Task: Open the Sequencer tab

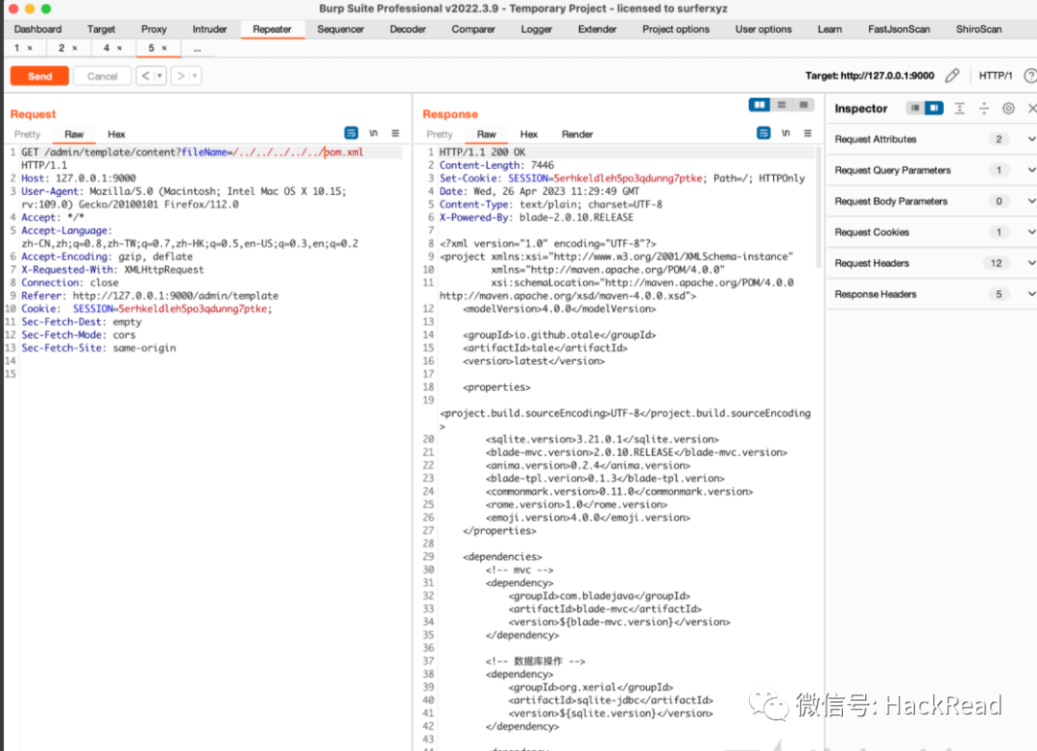Action: point(341,29)
